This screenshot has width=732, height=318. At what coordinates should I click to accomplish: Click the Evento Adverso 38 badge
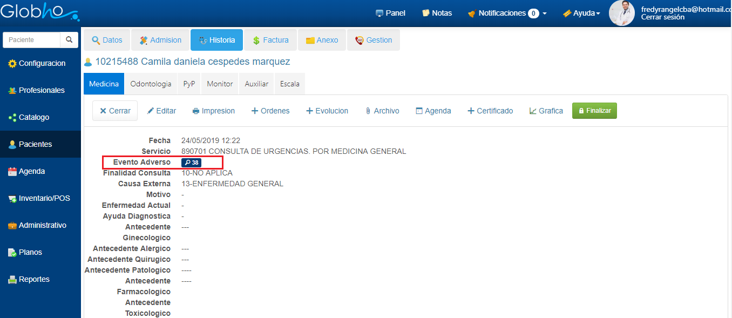(x=191, y=163)
